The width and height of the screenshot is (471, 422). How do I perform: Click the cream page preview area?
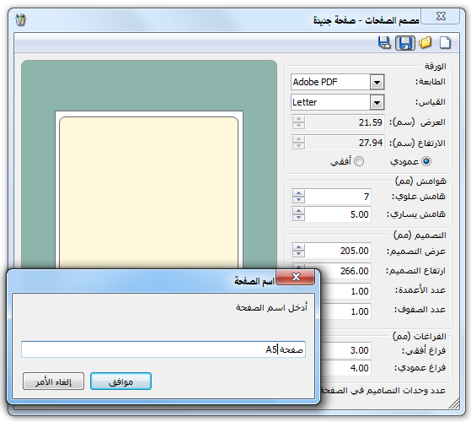[148, 192]
